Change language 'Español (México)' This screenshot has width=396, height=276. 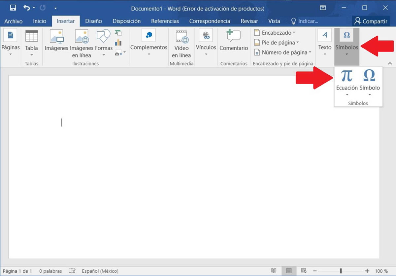coord(100,271)
